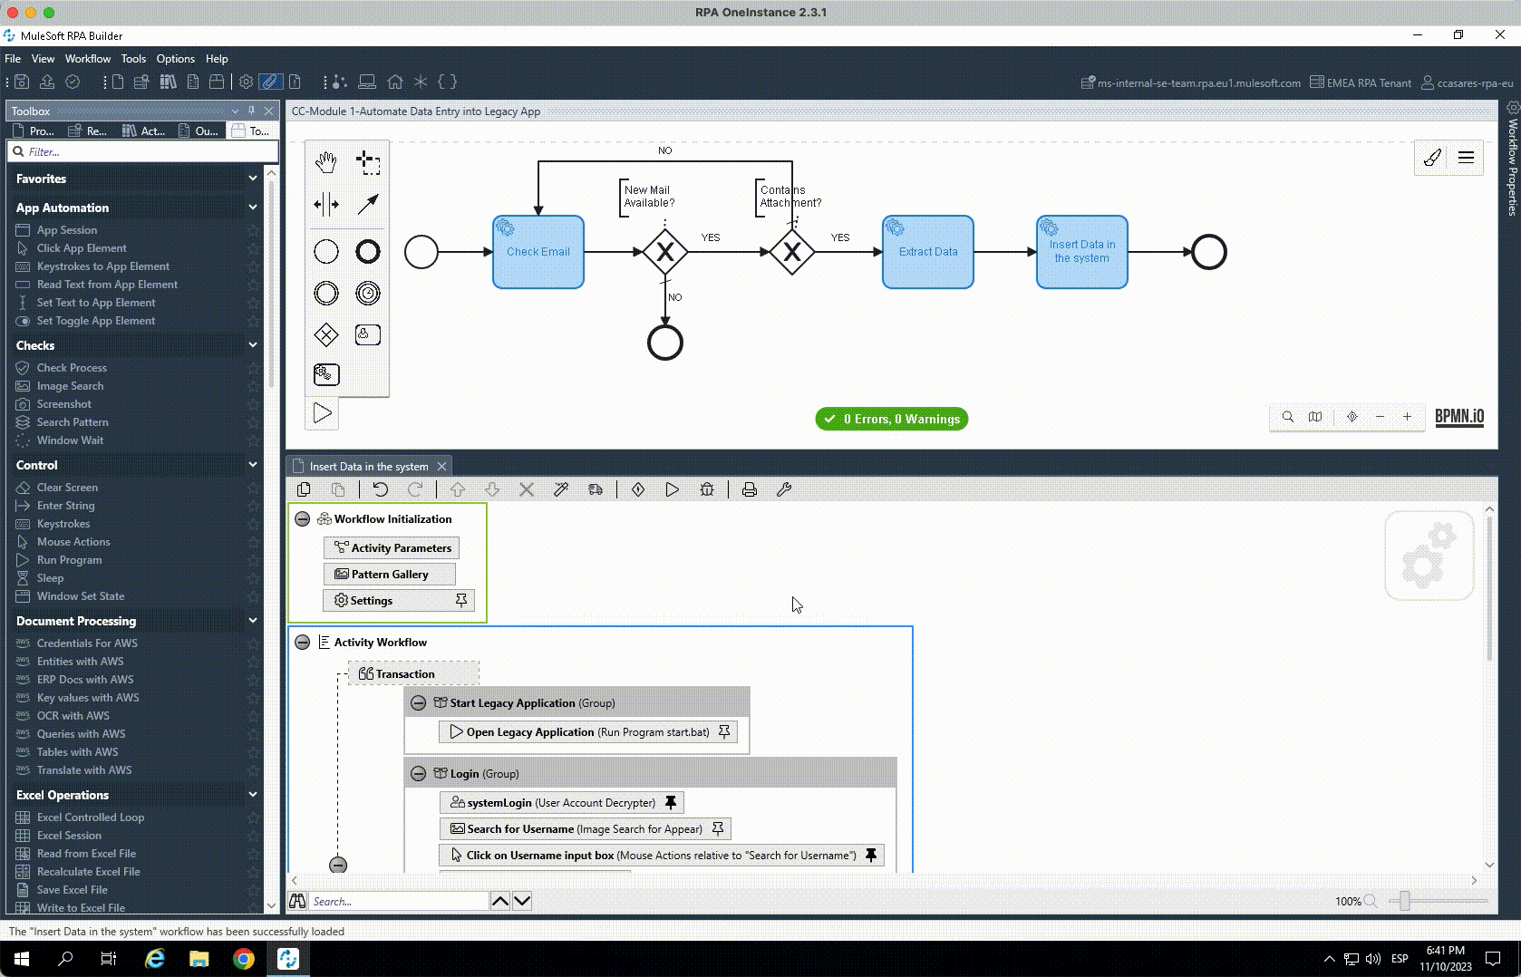Click the undo icon in workflow toolbar
Screen dimensions: 1521x977
[381, 489]
